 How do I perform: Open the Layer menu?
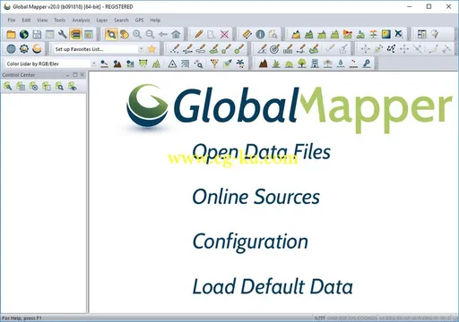tap(102, 21)
